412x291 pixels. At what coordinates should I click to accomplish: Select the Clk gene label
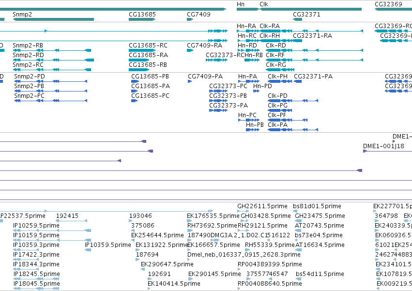click(264, 4)
